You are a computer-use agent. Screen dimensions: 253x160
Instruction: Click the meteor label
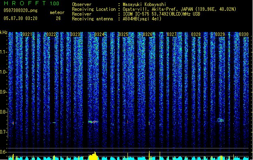click(57, 12)
